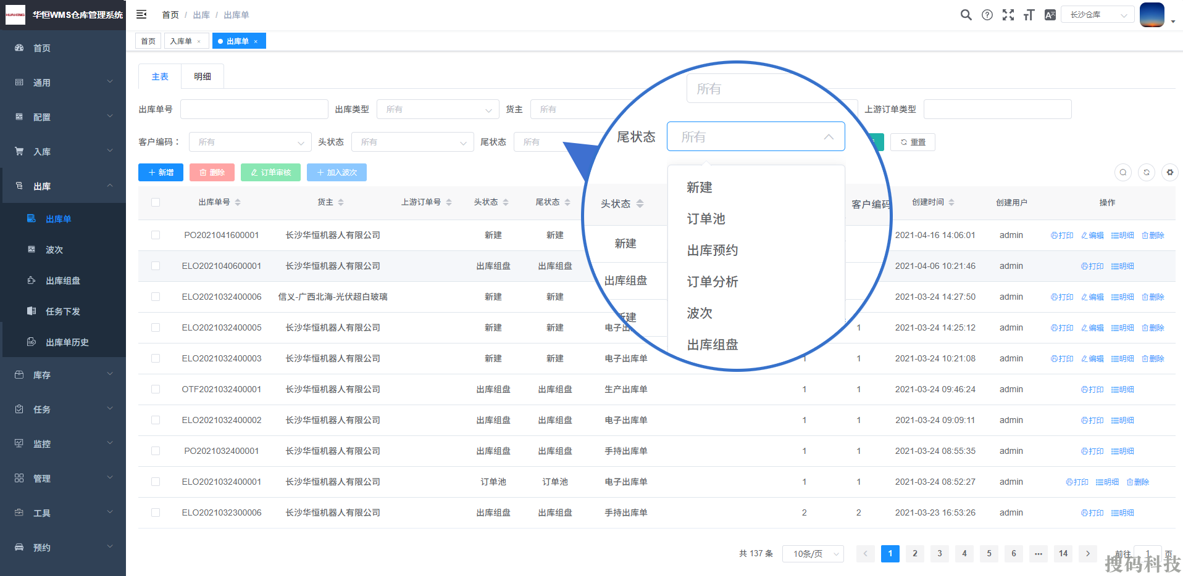Screen dimensions: 1183x576
Task: Go to next page arrow
Action: 1088,554
